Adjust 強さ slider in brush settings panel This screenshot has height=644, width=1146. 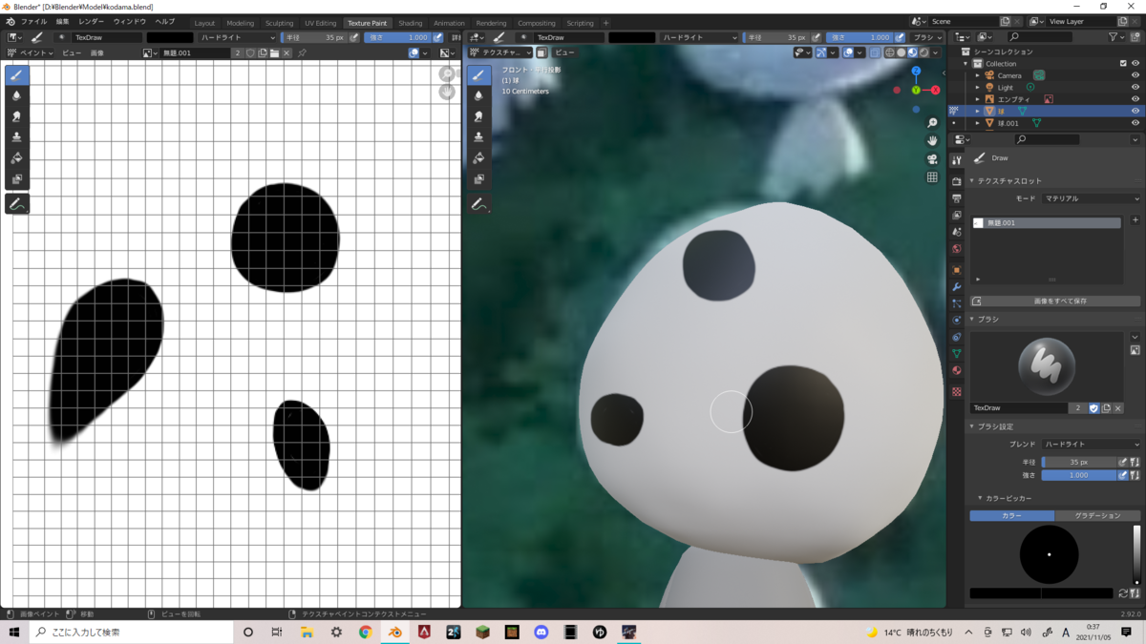(1079, 475)
